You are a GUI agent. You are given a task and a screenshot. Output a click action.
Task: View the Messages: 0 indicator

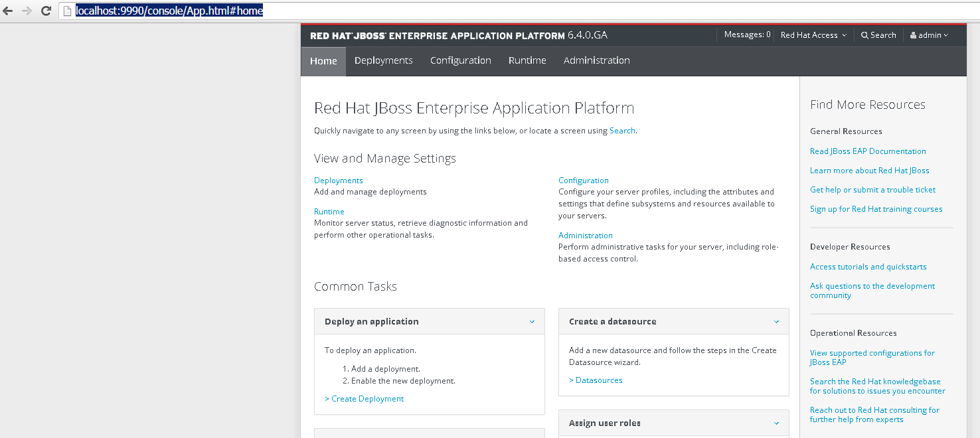(x=747, y=35)
